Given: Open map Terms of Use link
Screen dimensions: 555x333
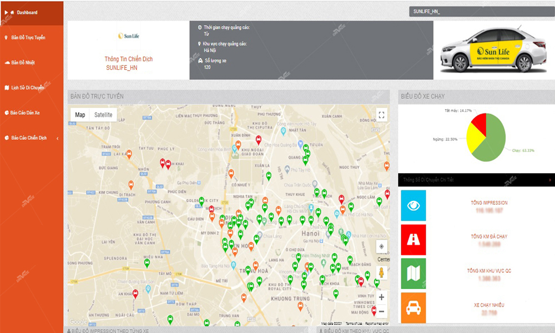Looking at the screenshot, I should coord(354,324).
